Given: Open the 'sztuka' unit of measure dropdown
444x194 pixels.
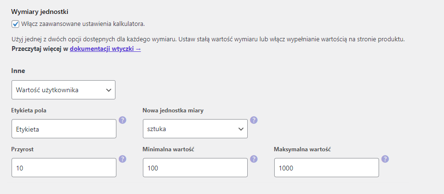Looking at the screenshot, I should (195, 129).
